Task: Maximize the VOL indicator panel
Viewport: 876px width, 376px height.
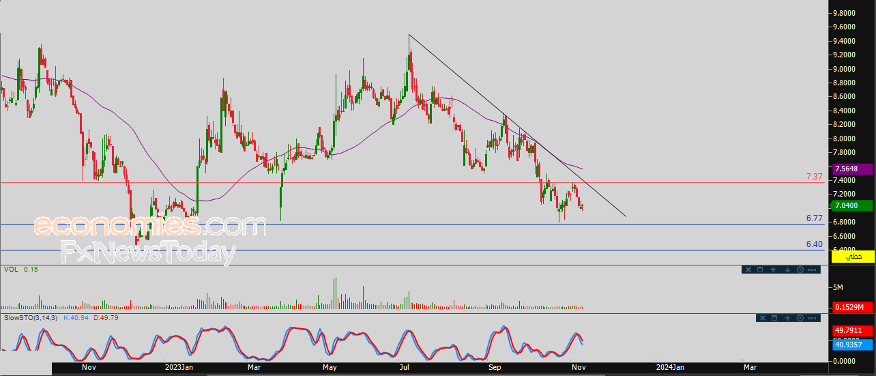Action: 760,270
